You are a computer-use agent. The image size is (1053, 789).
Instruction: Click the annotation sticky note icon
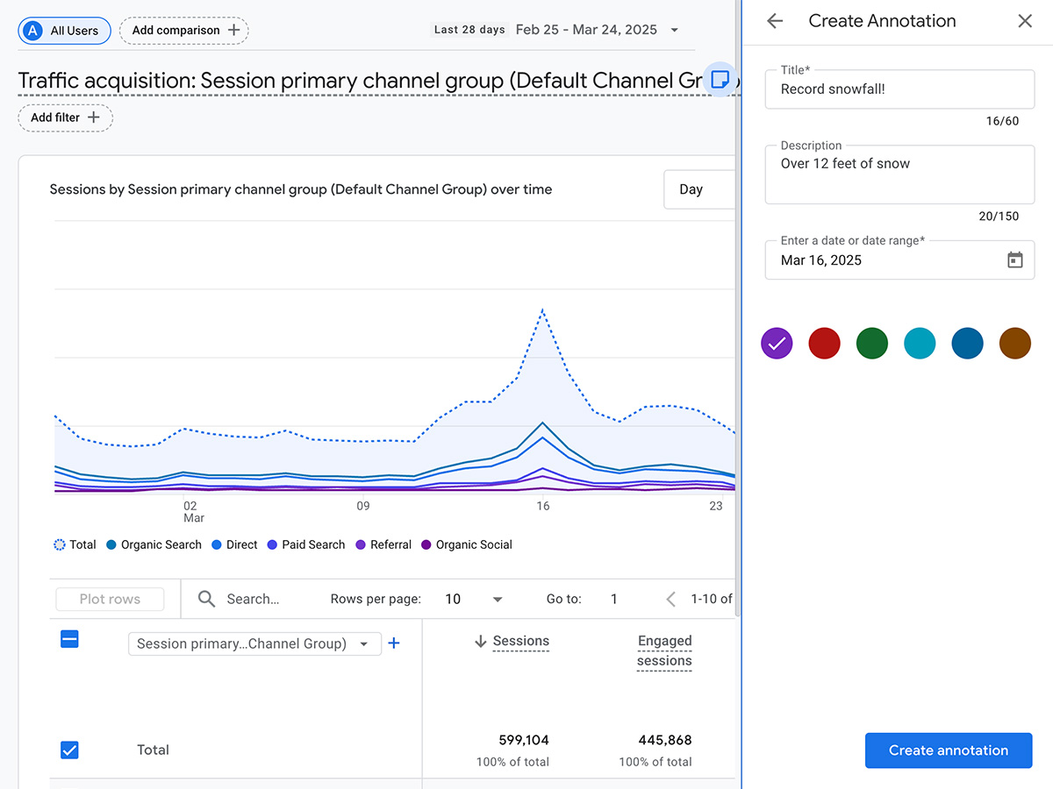pyautogui.click(x=720, y=79)
